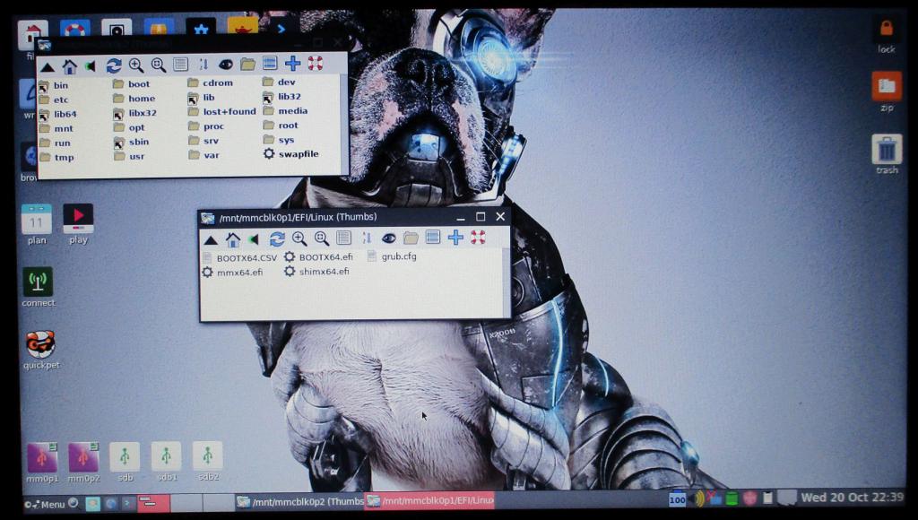
Task: Switch EFI/Linux window to list details view
Action: (x=343, y=238)
